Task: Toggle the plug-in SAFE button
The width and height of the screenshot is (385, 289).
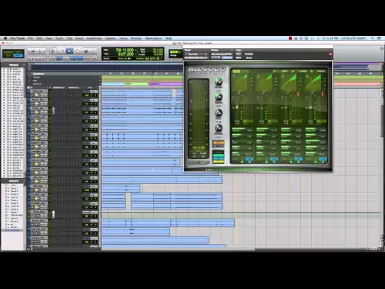Action: [238, 58]
